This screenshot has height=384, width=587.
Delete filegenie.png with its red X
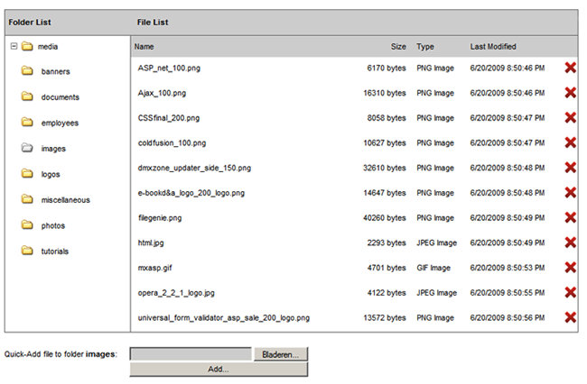click(x=570, y=217)
